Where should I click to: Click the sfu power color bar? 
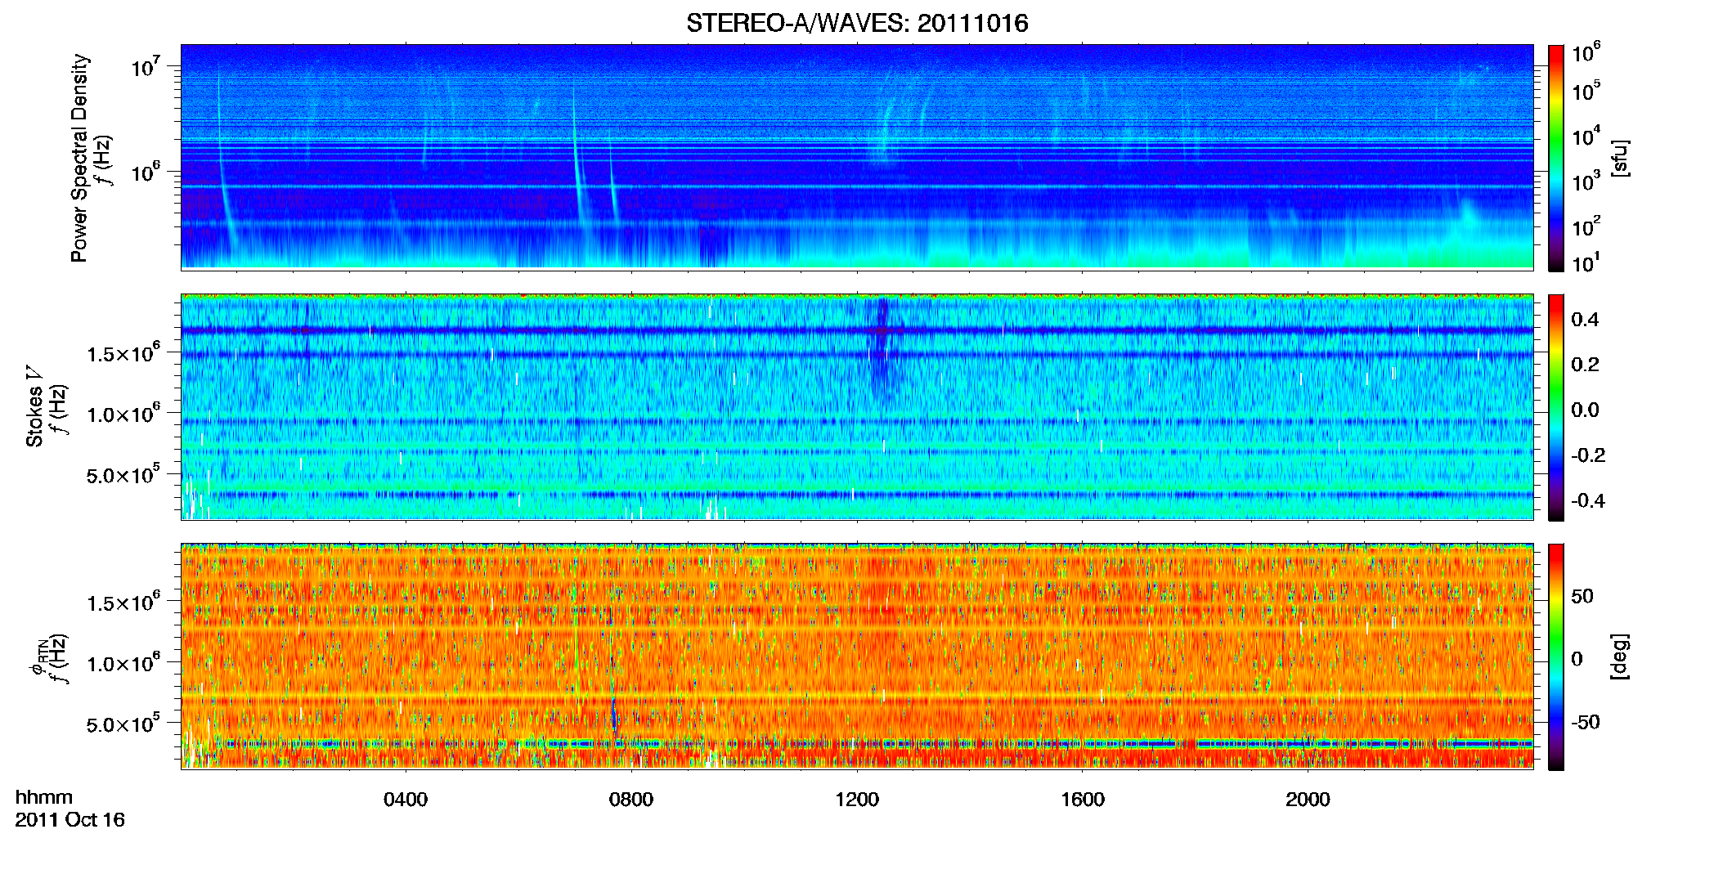point(1556,158)
